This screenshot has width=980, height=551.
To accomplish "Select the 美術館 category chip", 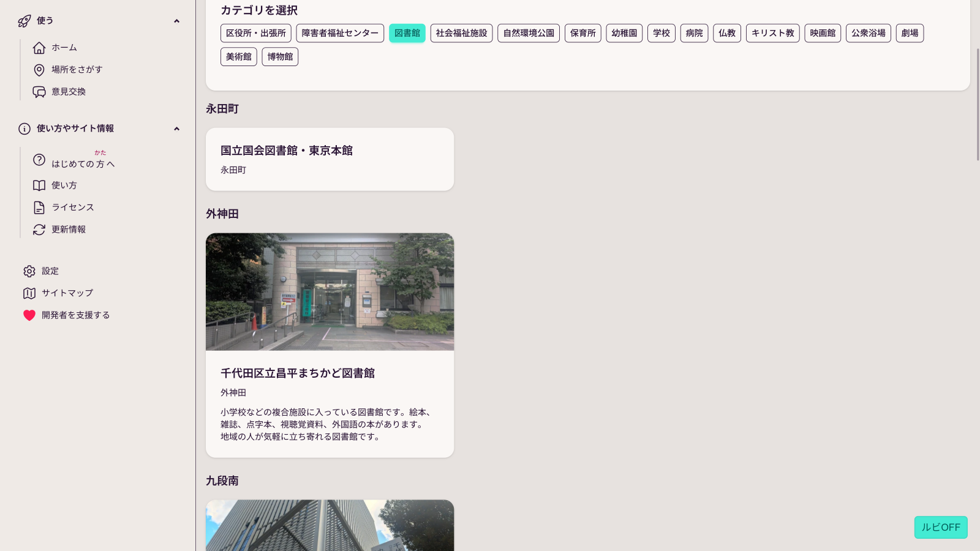I will (239, 56).
